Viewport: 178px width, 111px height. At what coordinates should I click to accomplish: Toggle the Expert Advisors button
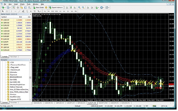[x=56, y=8]
